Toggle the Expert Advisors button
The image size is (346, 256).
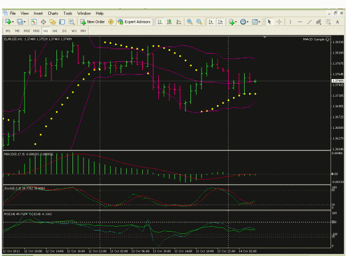coord(134,22)
